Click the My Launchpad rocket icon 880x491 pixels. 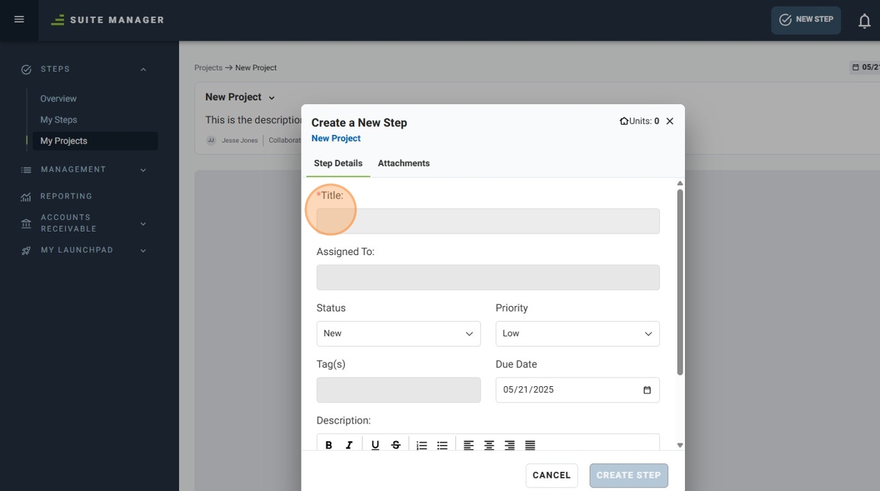point(26,251)
